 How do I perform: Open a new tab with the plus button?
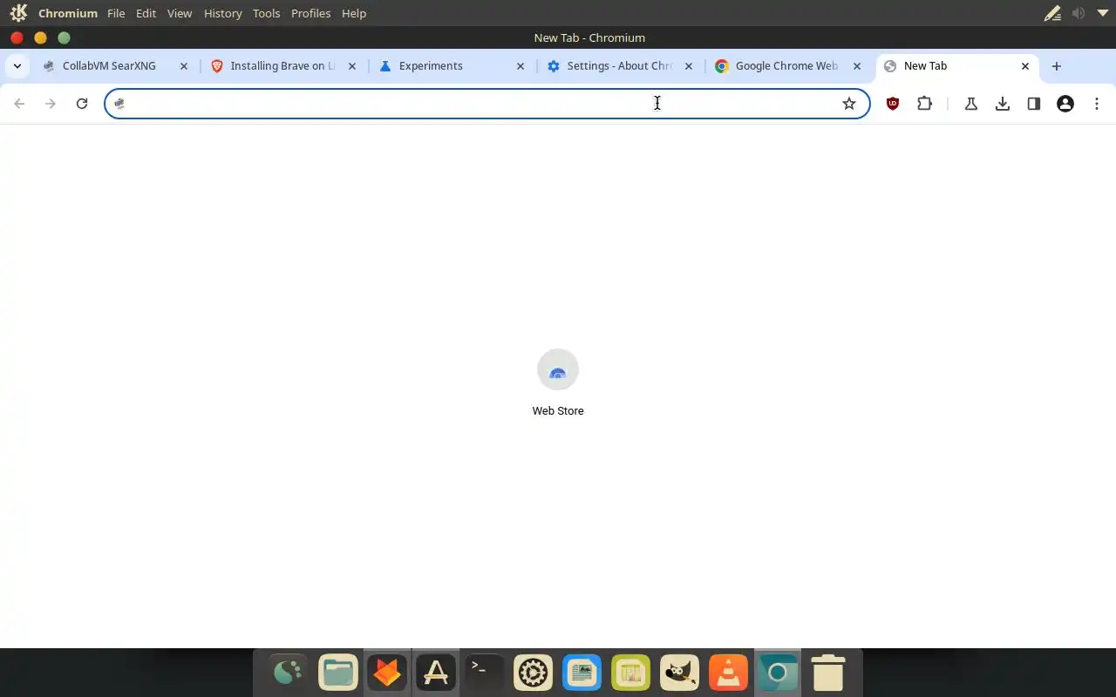pos(1057,66)
